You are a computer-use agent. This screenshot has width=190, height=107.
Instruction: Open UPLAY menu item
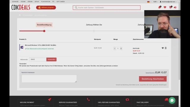click(37, 1)
